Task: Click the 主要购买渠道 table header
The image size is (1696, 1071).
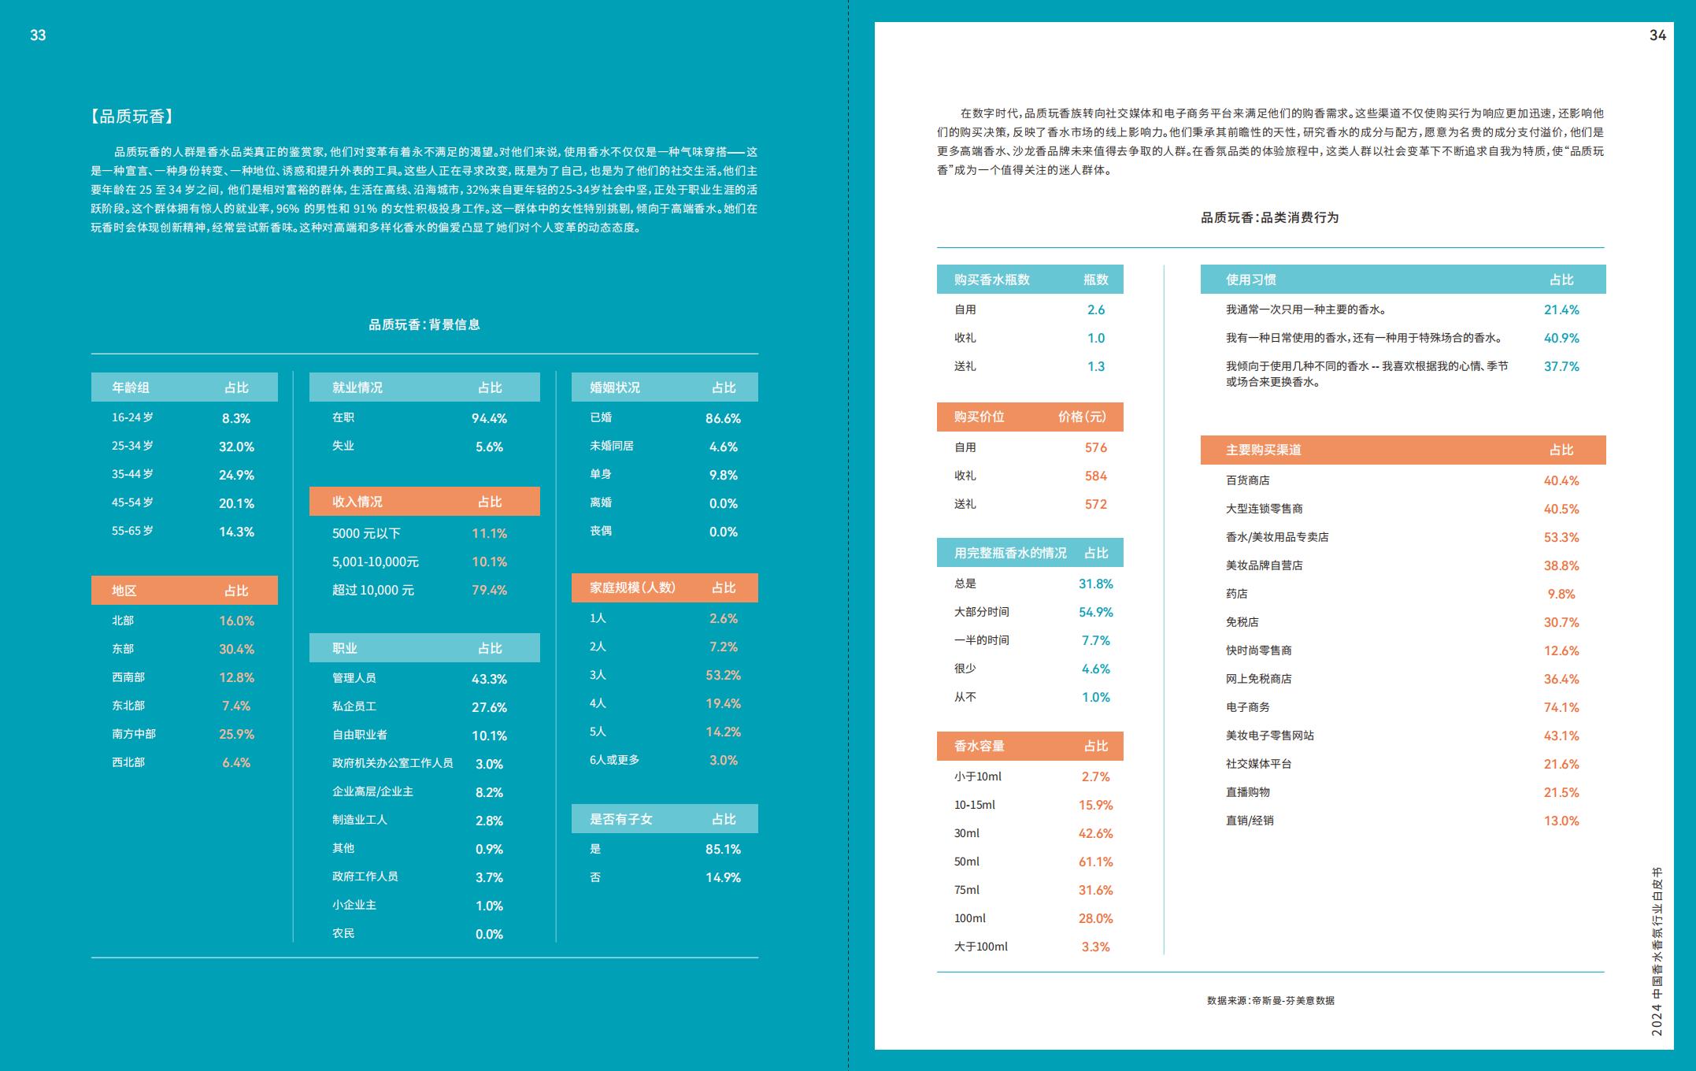Action: point(1403,450)
